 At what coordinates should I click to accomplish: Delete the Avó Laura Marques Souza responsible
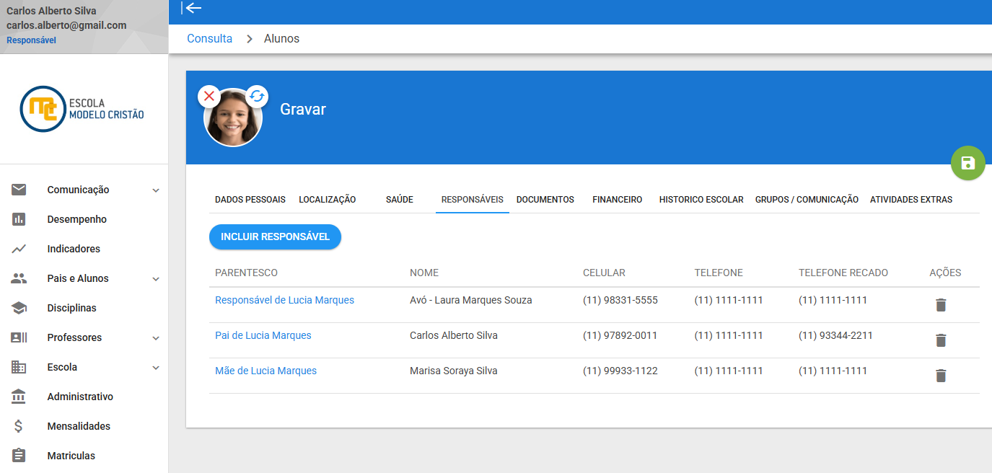click(x=941, y=305)
